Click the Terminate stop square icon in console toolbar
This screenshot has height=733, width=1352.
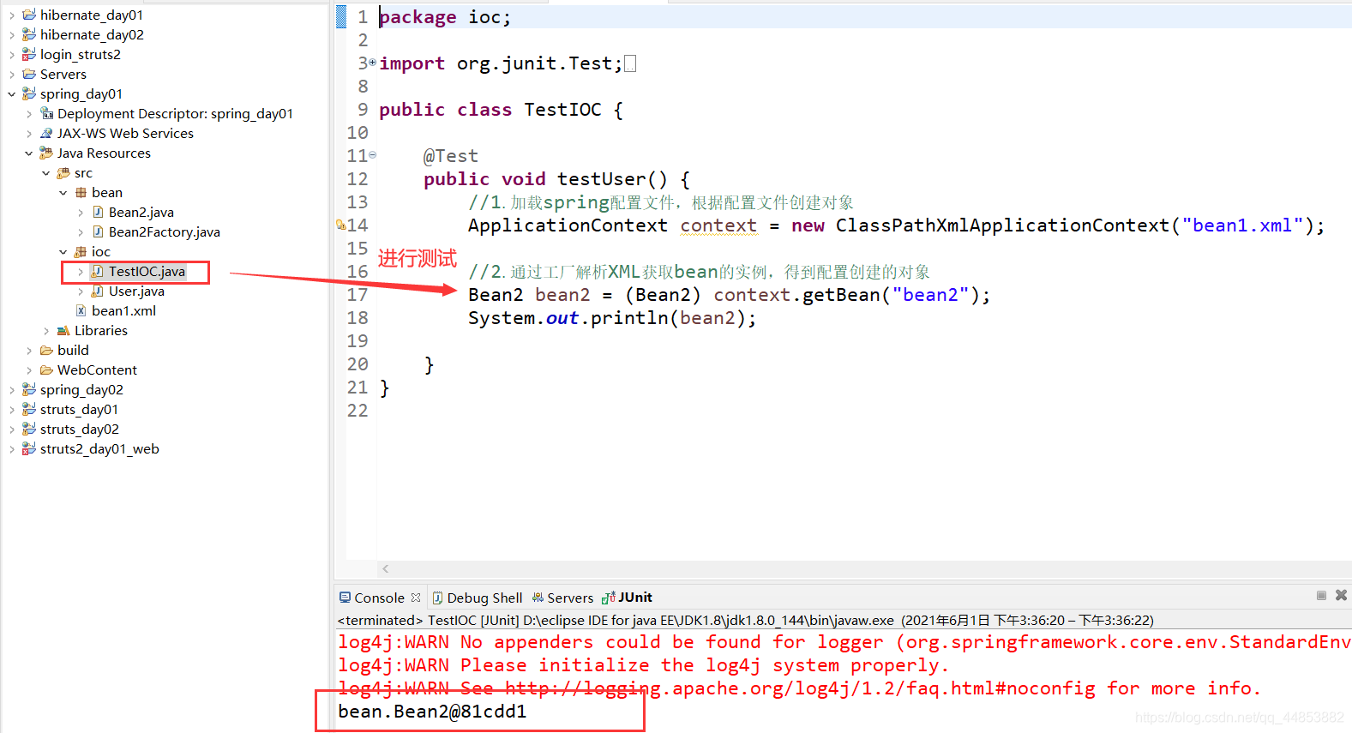coord(1321,595)
